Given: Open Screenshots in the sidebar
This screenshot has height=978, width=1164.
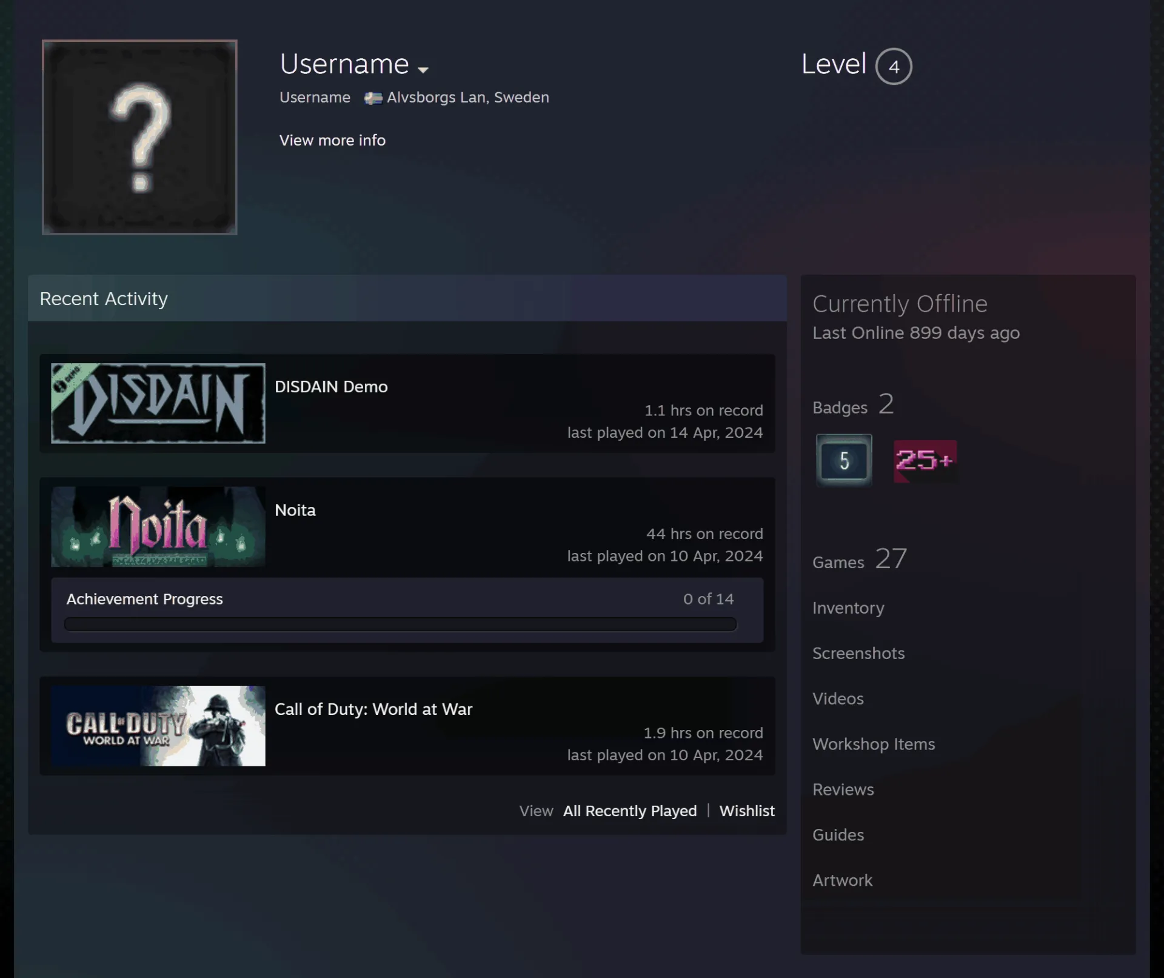Looking at the screenshot, I should pos(858,653).
